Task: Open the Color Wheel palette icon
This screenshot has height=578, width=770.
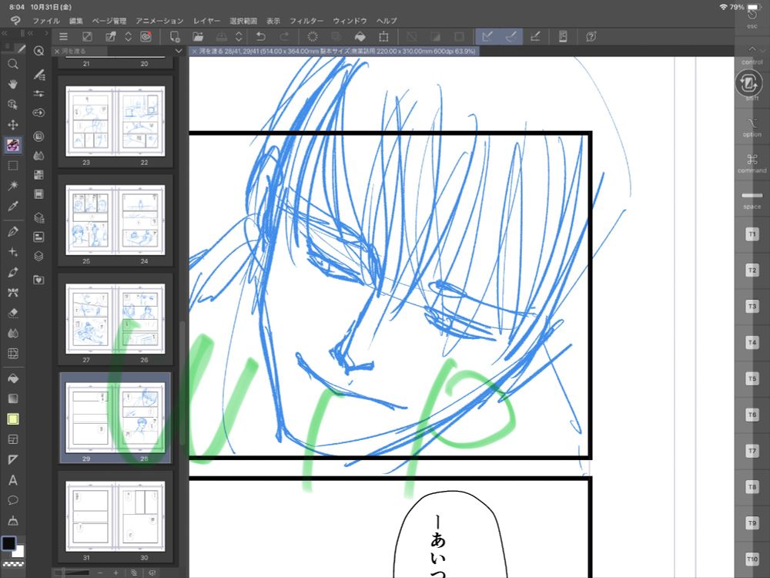Action: click(x=38, y=136)
